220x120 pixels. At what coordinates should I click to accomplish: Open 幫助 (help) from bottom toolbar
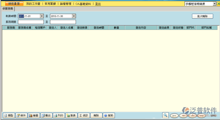pos(108,115)
